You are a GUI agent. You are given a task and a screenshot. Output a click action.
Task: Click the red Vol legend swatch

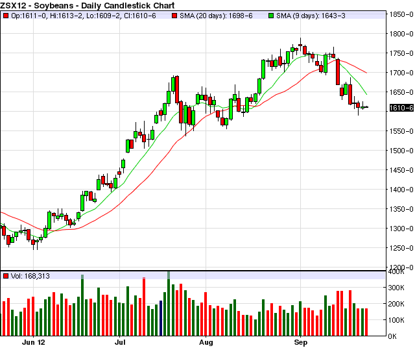pyautogui.click(x=6, y=276)
